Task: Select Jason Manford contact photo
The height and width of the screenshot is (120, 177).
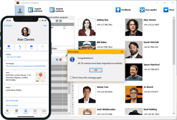Action: tap(134, 72)
